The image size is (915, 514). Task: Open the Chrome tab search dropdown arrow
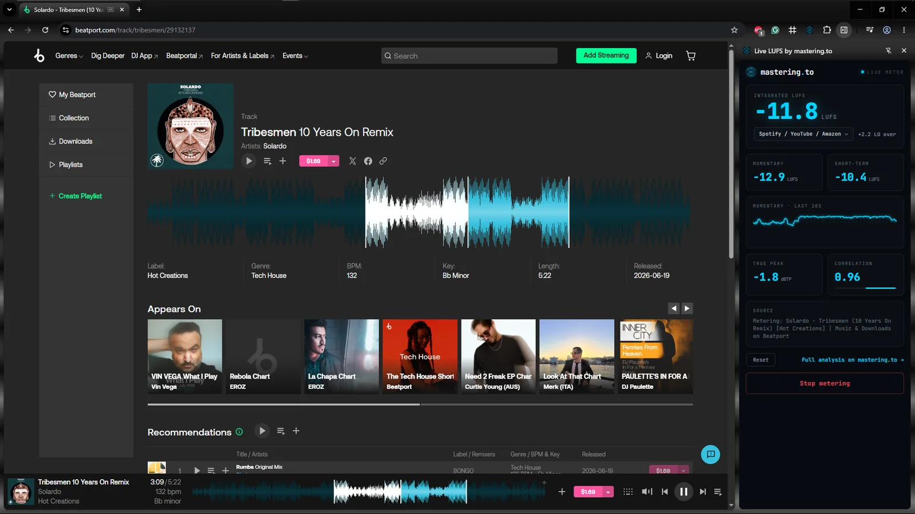(9, 10)
